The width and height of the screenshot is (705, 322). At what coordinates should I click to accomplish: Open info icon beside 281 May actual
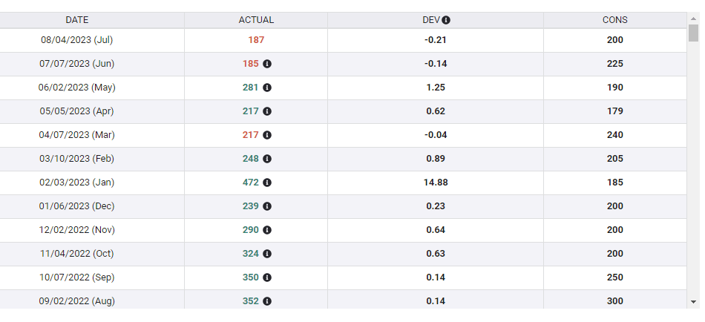(x=267, y=88)
